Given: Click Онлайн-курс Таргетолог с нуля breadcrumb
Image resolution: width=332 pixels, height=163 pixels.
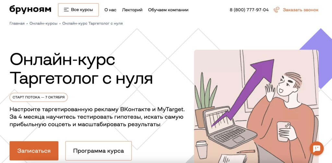Looking at the screenshot, I should click(92, 24).
